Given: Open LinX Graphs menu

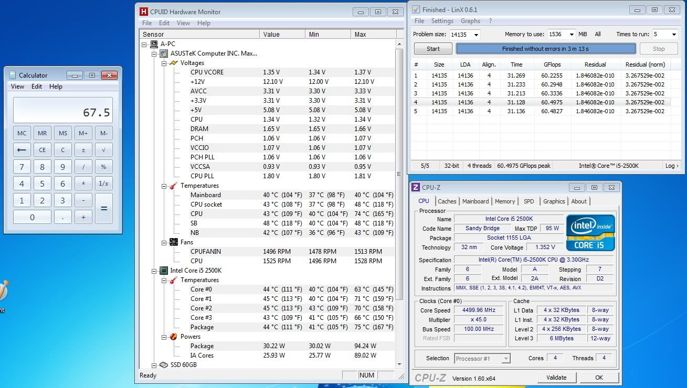Looking at the screenshot, I should pos(470,21).
